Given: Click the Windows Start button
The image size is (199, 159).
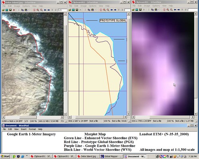Looking at the screenshot, I should pos(5,157).
